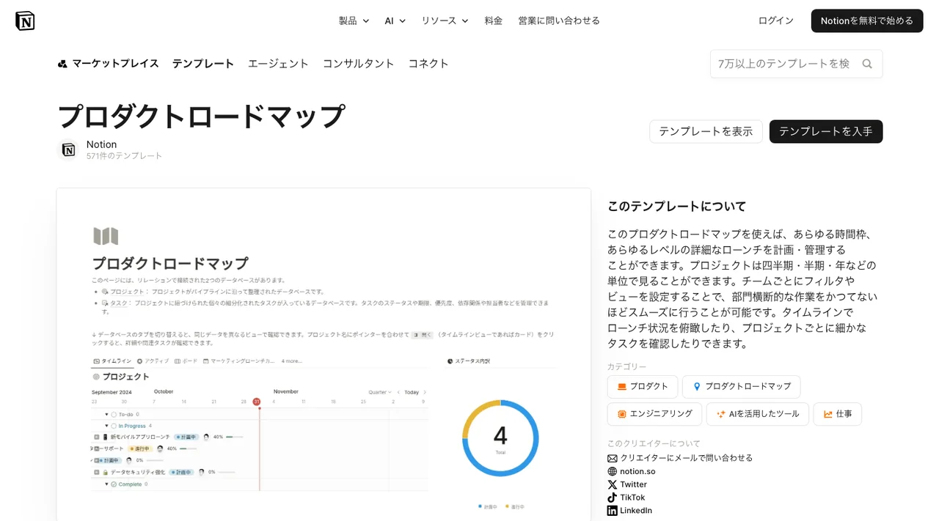Select the コネクト tab

pyautogui.click(x=428, y=64)
